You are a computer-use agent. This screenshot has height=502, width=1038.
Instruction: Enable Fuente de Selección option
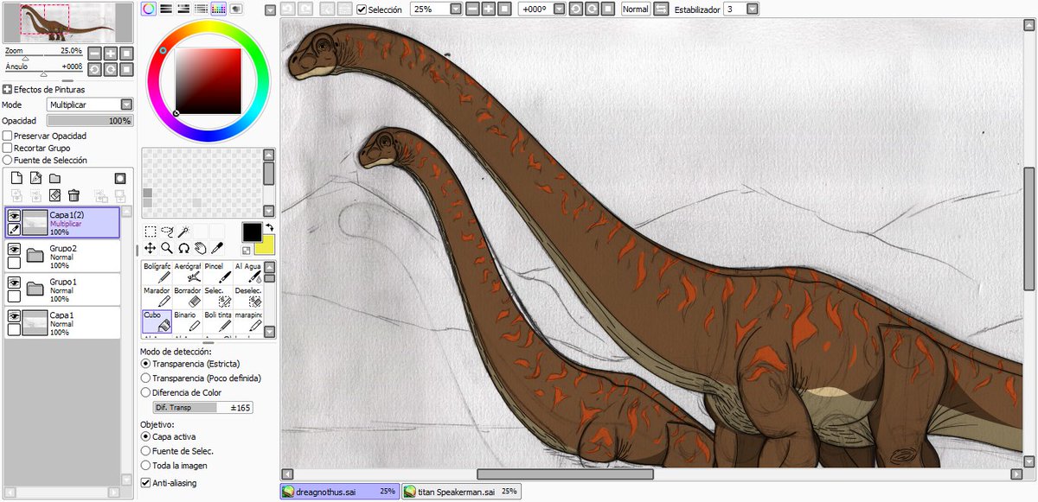point(7,160)
